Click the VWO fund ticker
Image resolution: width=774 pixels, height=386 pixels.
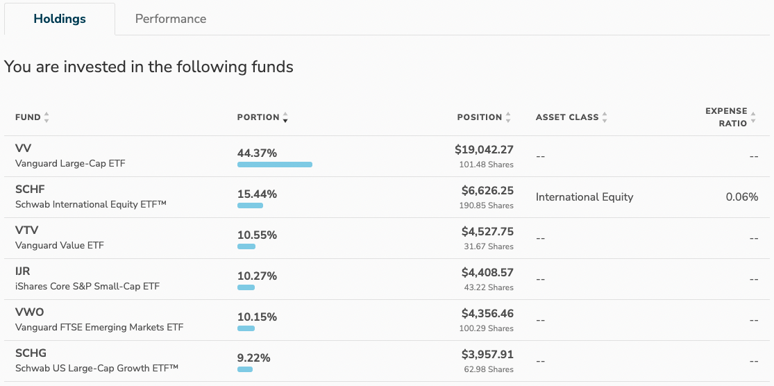(x=30, y=312)
